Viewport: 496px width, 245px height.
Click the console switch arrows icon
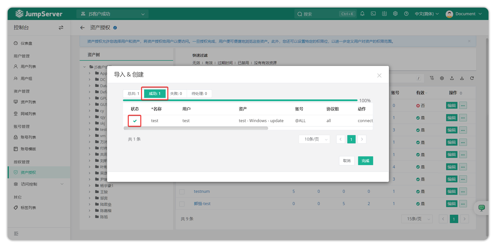point(61,28)
